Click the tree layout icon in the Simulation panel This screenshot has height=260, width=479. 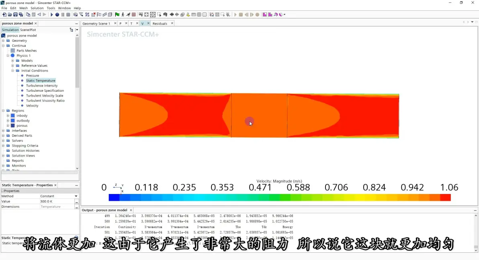pyautogui.click(x=72, y=30)
